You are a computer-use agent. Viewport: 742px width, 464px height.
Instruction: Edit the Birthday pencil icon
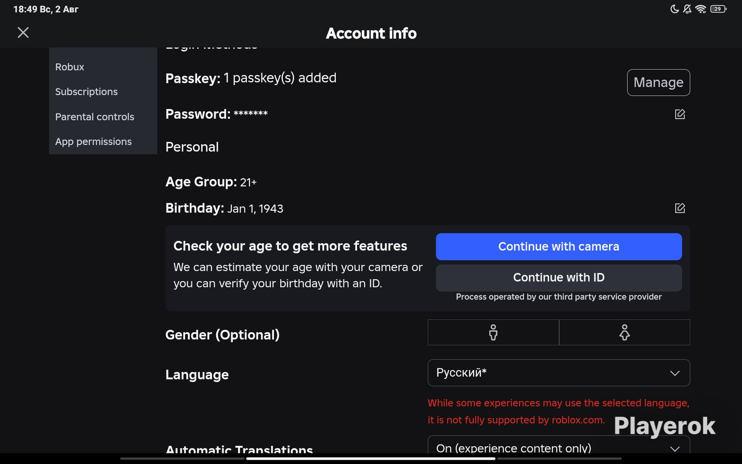680,208
